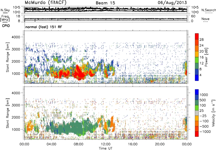Select the "-1000" velocity colorbar value

coord(205,132)
